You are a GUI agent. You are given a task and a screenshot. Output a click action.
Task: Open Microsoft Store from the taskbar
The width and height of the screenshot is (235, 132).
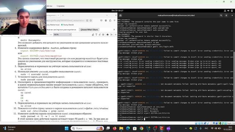[x=135, y=128]
